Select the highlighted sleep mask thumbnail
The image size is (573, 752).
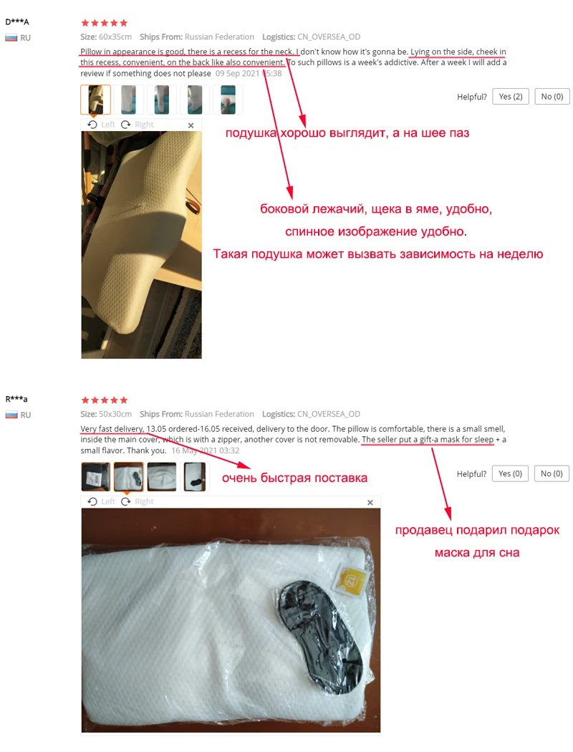coord(128,477)
